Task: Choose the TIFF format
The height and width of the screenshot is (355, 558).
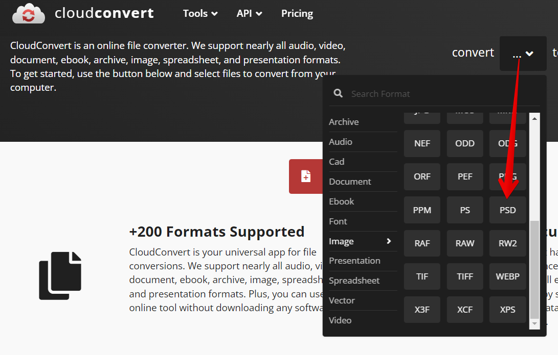Action: tap(464, 276)
